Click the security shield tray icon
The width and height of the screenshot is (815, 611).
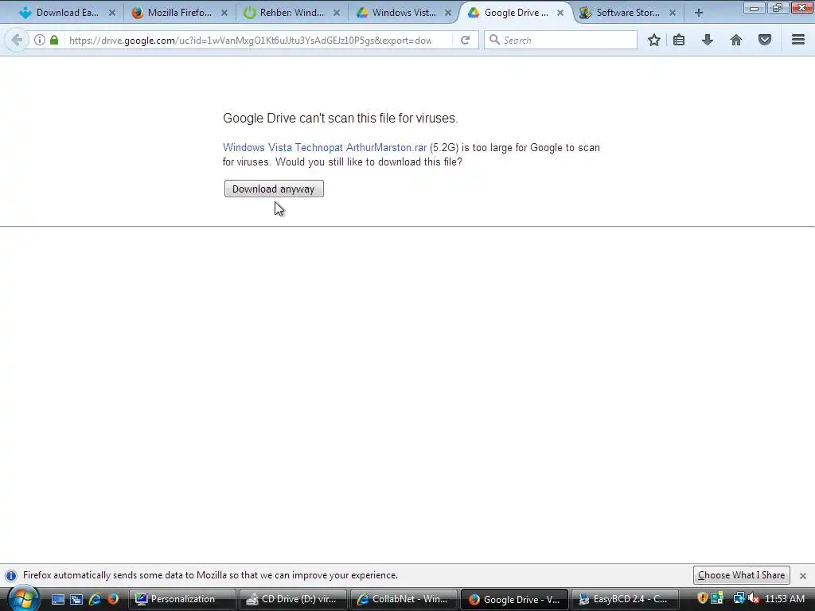click(x=702, y=598)
